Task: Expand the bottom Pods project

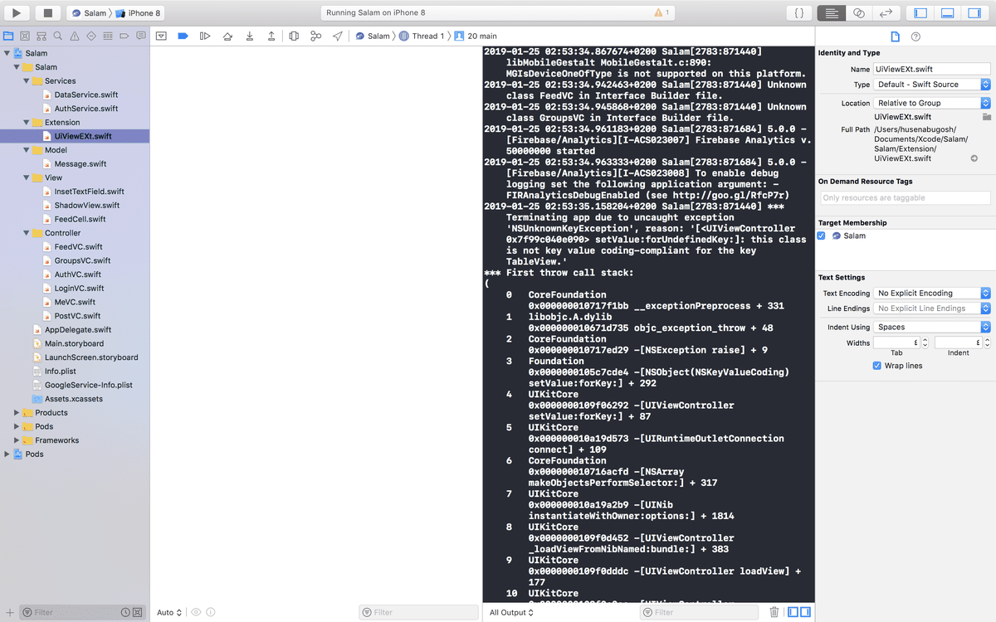Action: coord(7,454)
